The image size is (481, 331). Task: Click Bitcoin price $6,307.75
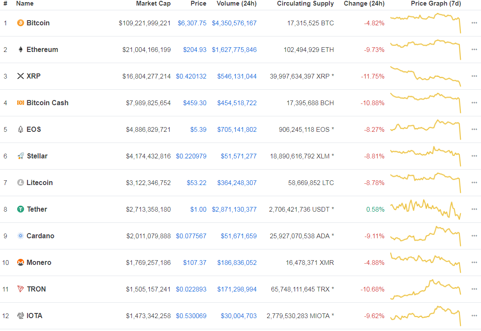tap(192, 23)
